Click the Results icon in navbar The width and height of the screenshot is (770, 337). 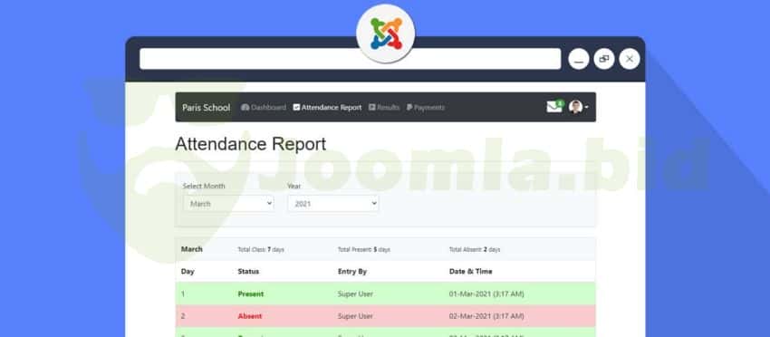point(372,107)
